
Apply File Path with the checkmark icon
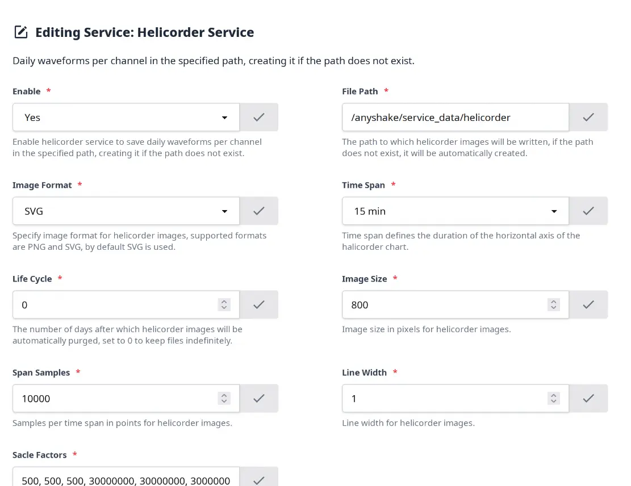click(588, 117)
